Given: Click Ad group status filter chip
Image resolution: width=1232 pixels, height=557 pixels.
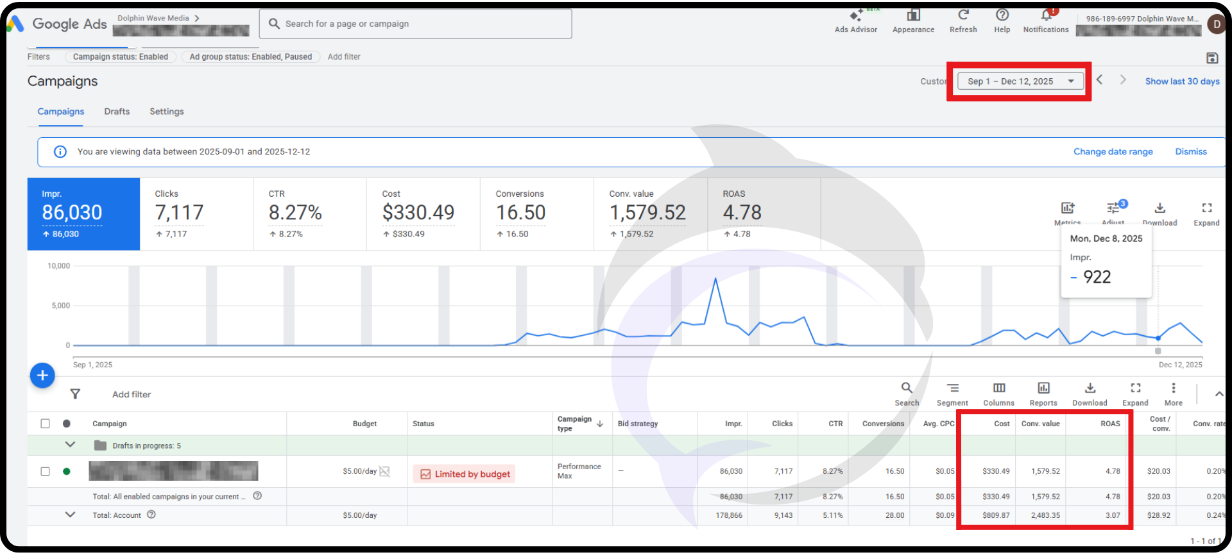Looking at the screenshot, I should pos(250,57).
